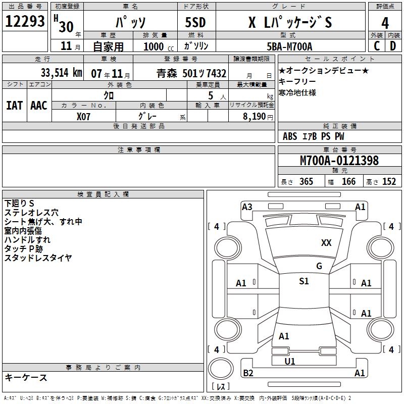Click the 事務局よりご案内 section header
The width and height of the screenshot is (404, 404).
point(103,368)
